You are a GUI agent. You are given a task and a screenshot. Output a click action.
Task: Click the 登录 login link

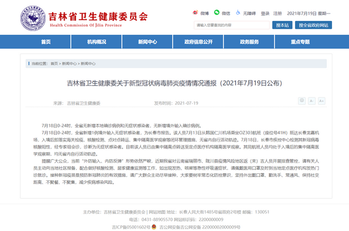[265, 13]
